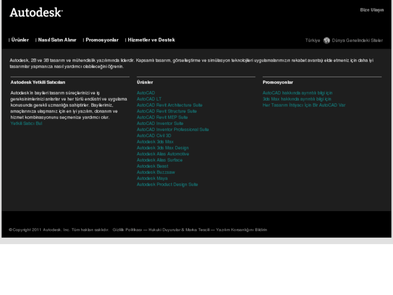Image resolution: width=393 pixels, height=295 pixels.
Task: Click the Autodesk Yetkili Satıcıları heading
Action: (38, 82)
